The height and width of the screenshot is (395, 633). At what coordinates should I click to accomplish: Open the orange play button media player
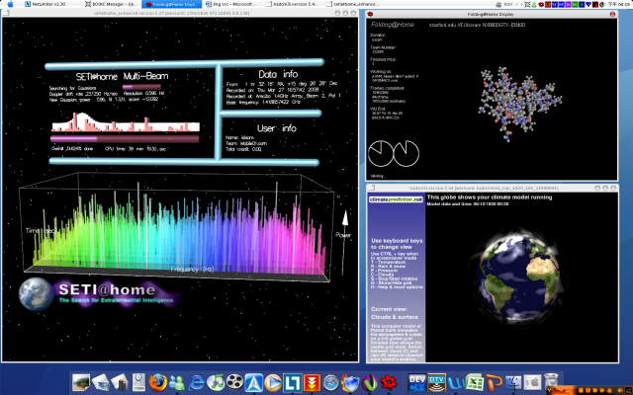coord(273,382)
